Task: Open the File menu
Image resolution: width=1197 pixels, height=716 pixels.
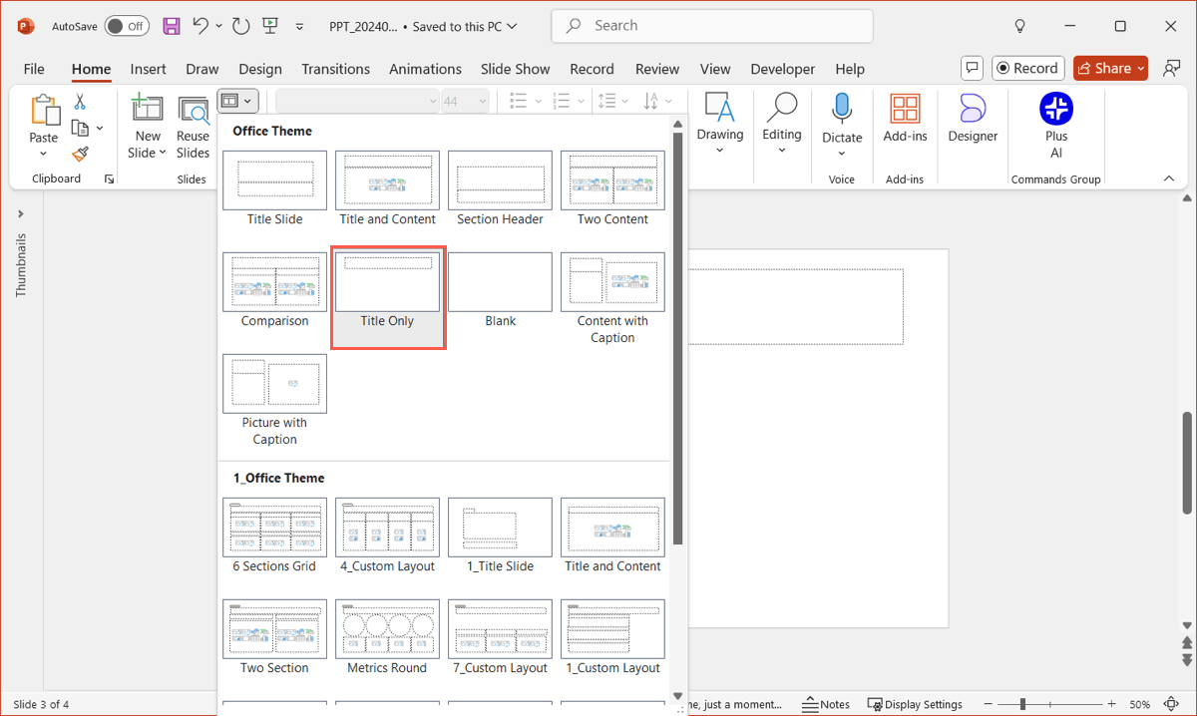Action: [x=34, y=69]
